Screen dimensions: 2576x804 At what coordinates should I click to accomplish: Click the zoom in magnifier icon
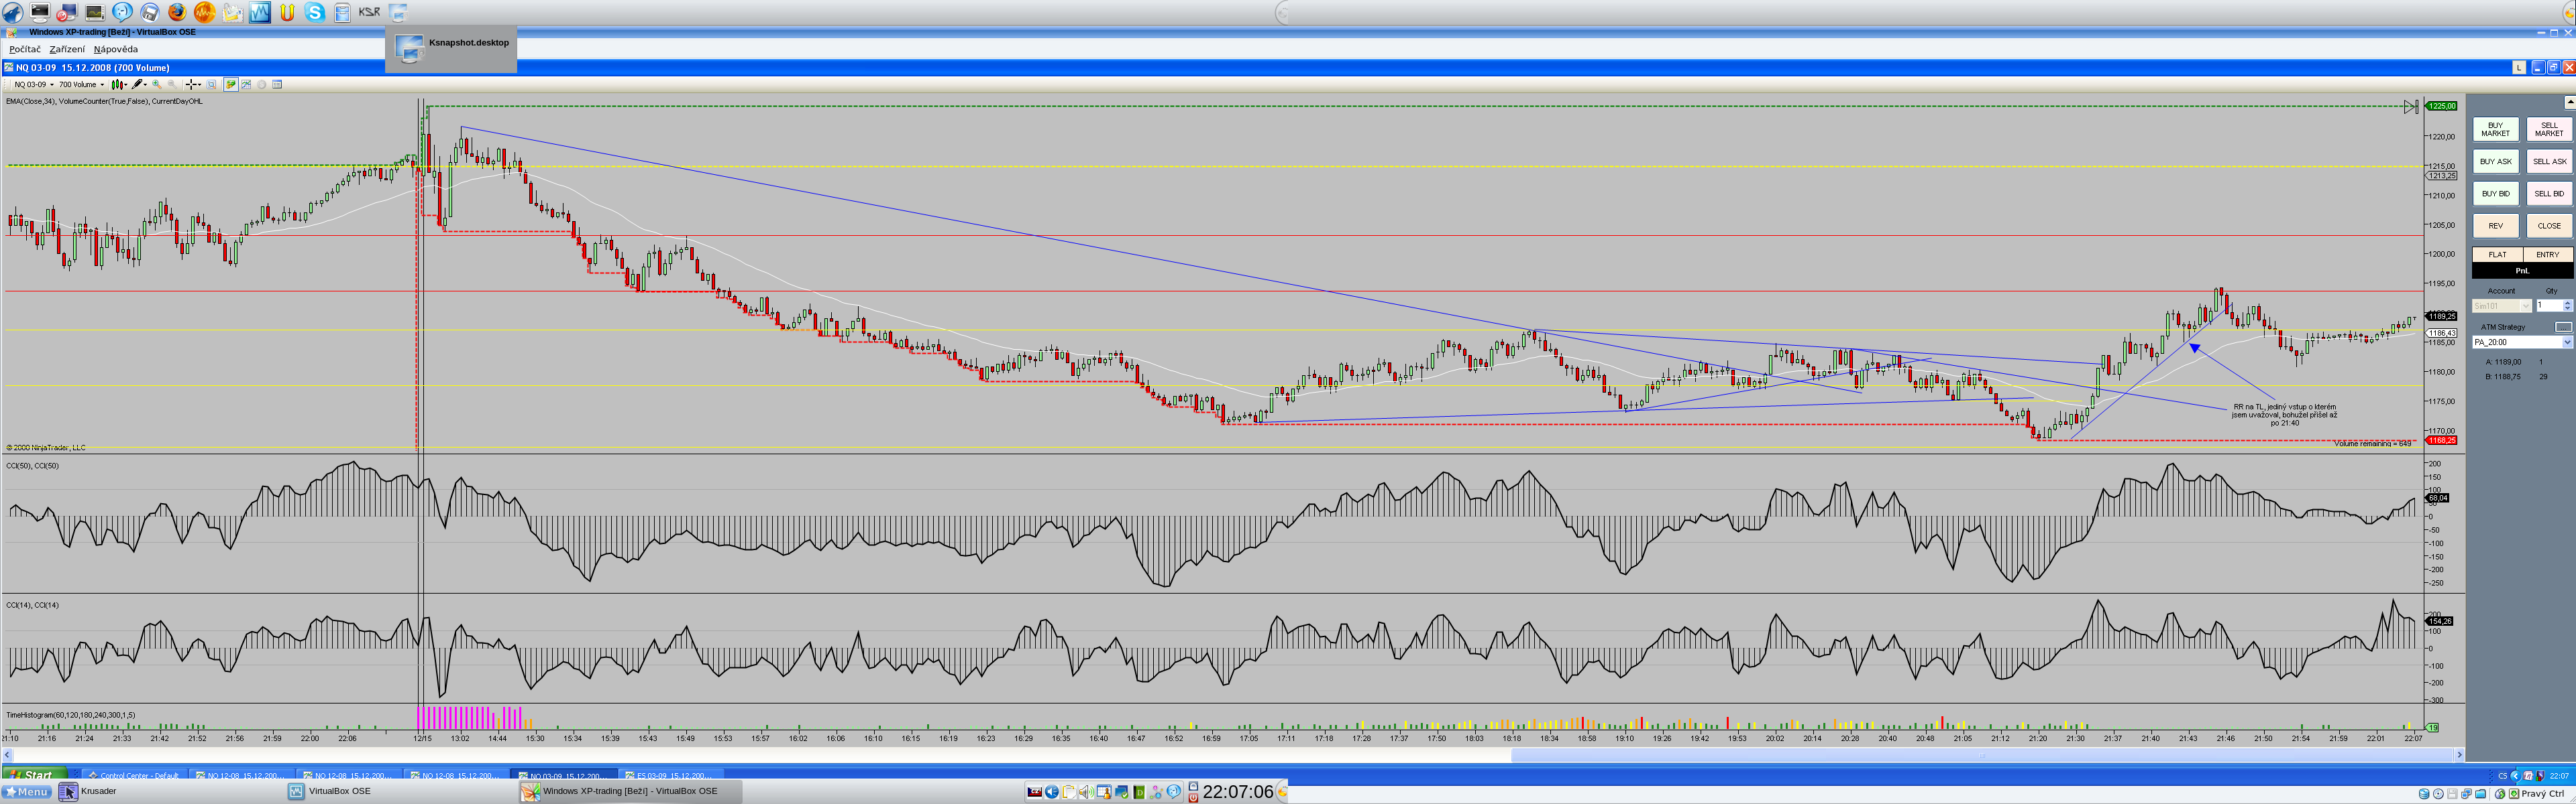(x=157, y=85)
